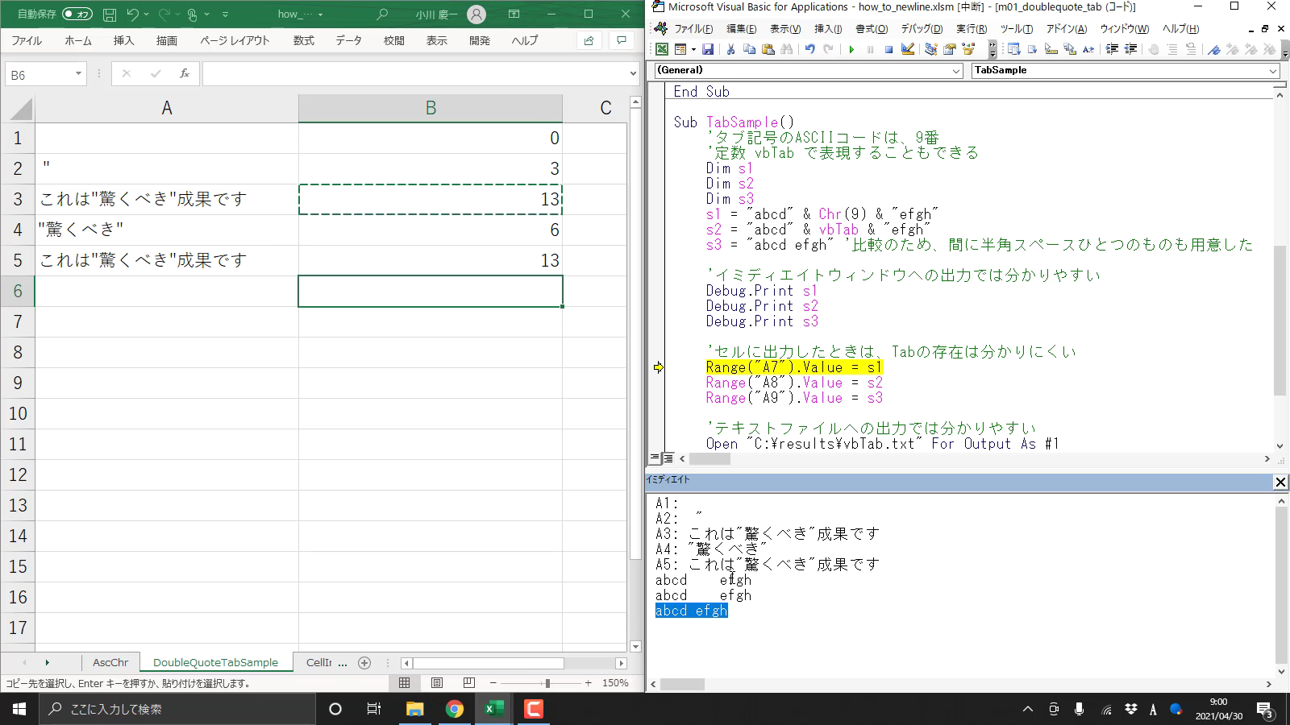Open the Project Explorer from VBA toolbar
This screenshot has height=725, width=1290.
[x=930, y=50]
